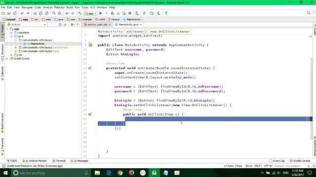Screen dimensions: 316x177
Task: Toggle the Structure side panel
Action: click(2, 53)
